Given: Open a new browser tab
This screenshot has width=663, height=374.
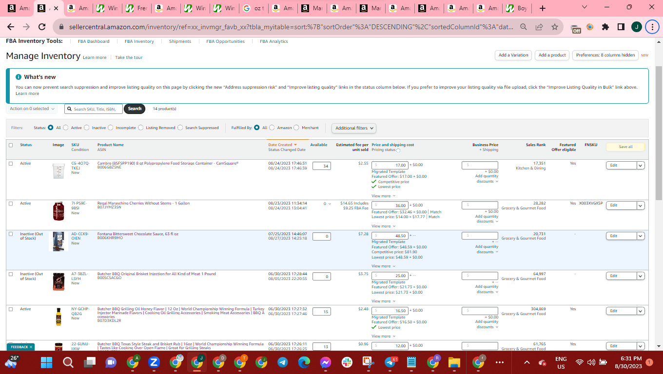Looking at the screenshot, I should click(x=543, y=8).
